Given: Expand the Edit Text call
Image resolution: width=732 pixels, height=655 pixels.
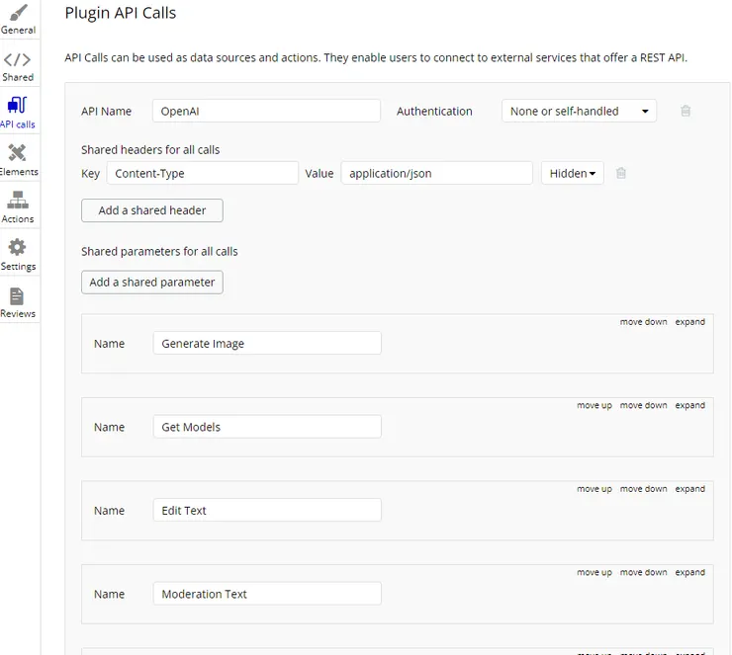Looking at the screenshot, I should coord(690,489).
